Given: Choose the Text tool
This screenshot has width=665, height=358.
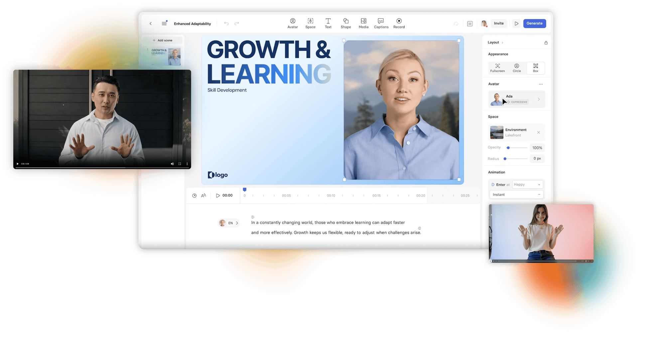Looking at the screenshot, I should (328, 23).
